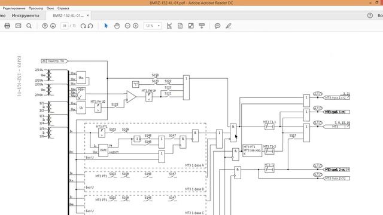This screenshot has height=215, width=383.
Task: Click the 'МТЗ 1 фаза A' block label
Action: [x=194, y=165]
